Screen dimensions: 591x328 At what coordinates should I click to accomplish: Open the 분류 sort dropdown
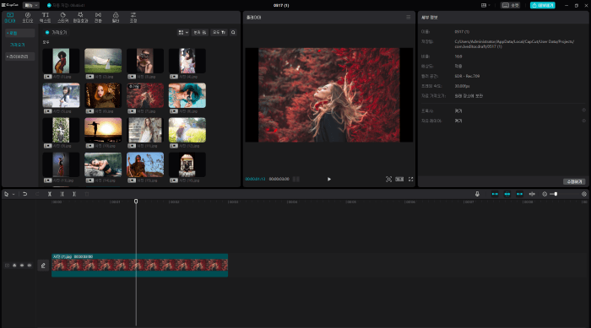pyautogui.click(x=200, y=32)
